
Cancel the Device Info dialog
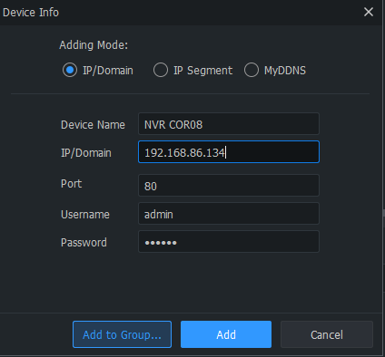[327, 334]
